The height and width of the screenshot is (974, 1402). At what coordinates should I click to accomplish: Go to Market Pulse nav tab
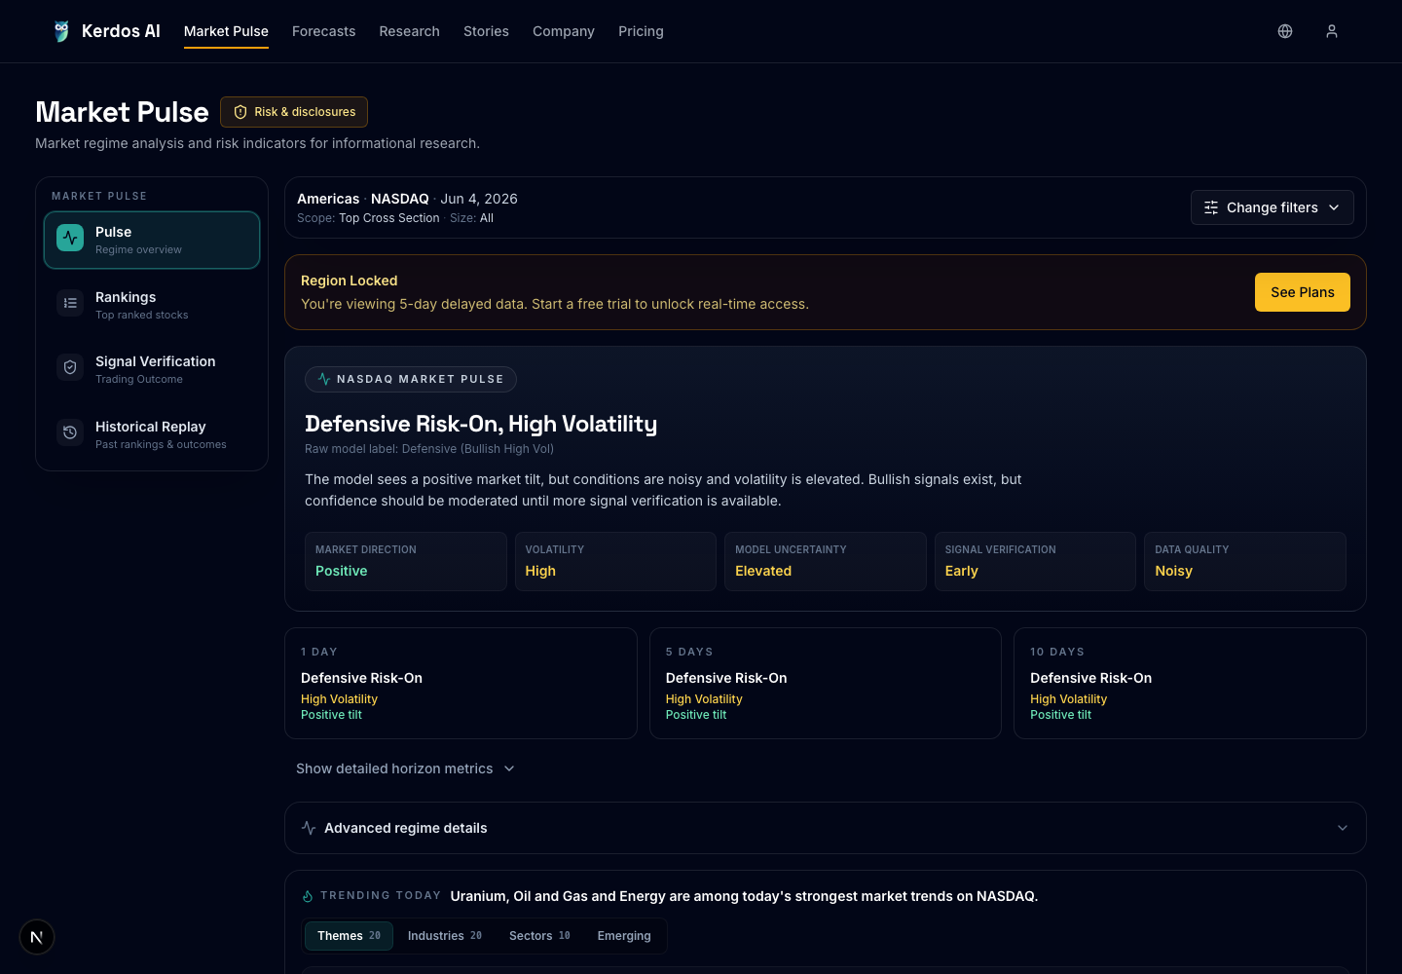(226, 31)
